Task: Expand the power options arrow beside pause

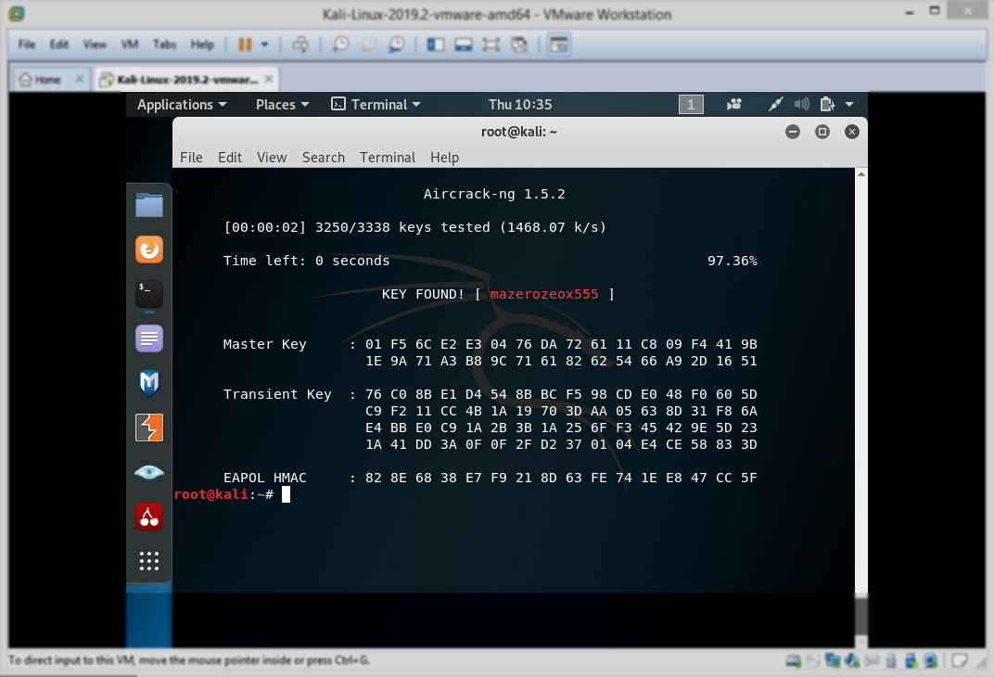Action: [x=265, y=45]
